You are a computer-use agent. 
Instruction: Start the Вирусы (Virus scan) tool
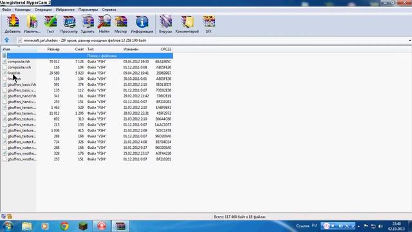tap(165, 24)
